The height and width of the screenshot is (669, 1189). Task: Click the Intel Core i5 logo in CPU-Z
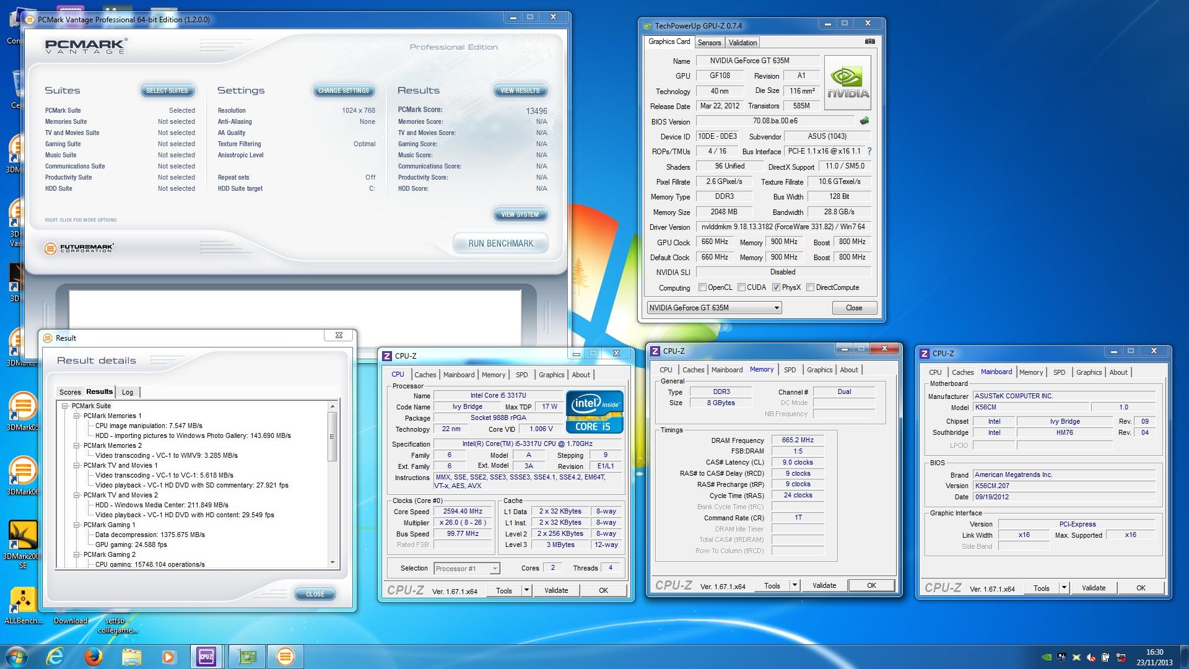click(594, 411)
